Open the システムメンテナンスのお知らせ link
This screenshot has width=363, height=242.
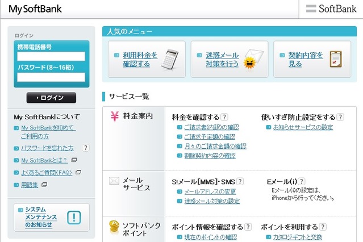click(x=41, y=217)
